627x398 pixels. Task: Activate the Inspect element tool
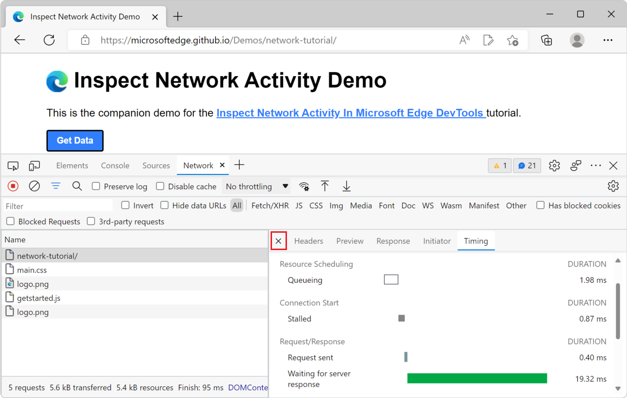click(x=13, y=166)
